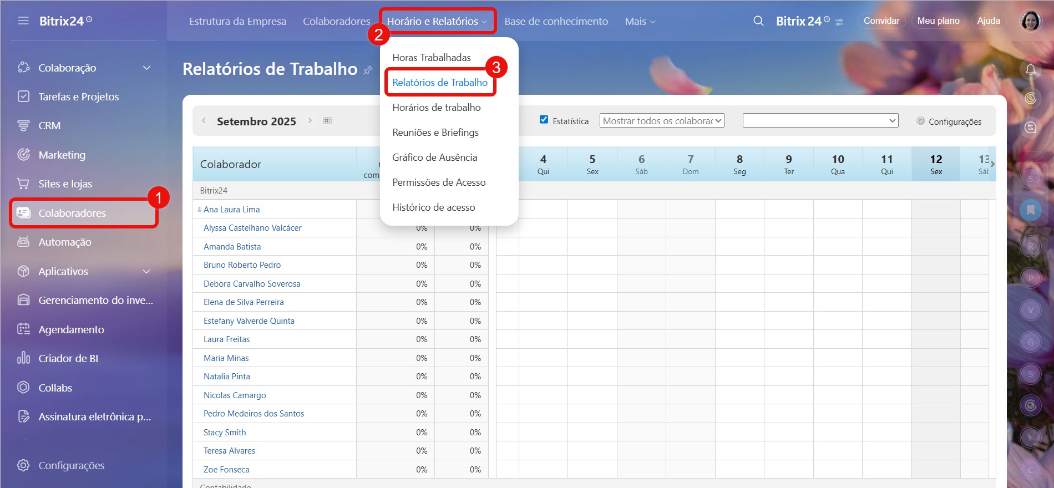Open Collabs sidebar icon
The width and height of the screenshot is (1054, 488).
point(23,388)
